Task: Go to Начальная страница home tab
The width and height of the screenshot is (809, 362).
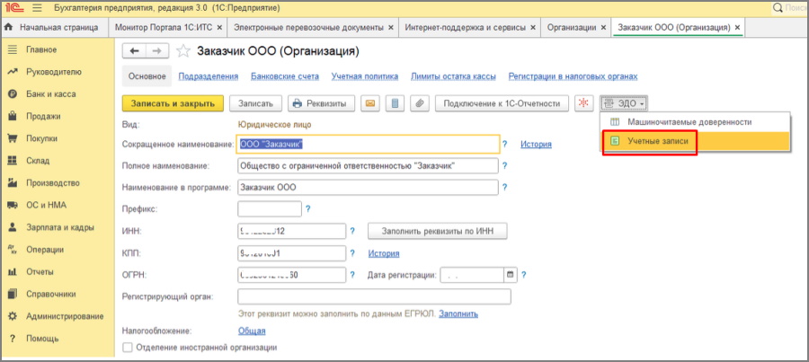Action: (x=50, y=27)
